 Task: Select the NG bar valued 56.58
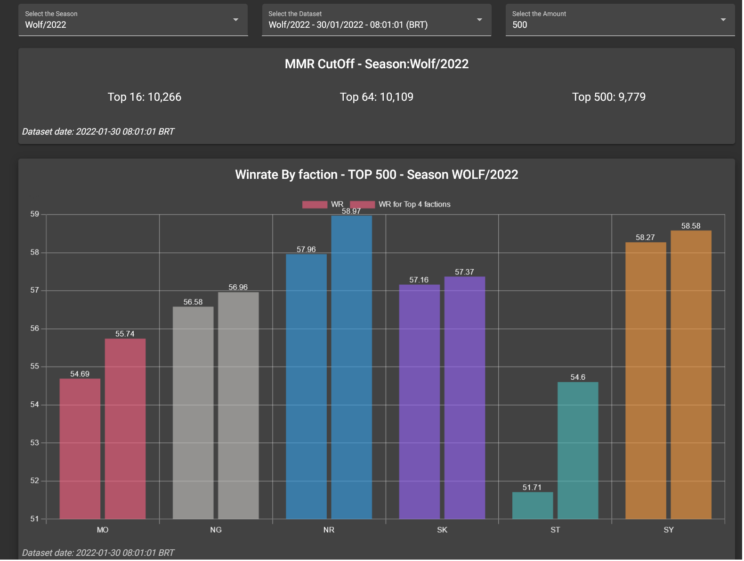[x=193, y=413]
